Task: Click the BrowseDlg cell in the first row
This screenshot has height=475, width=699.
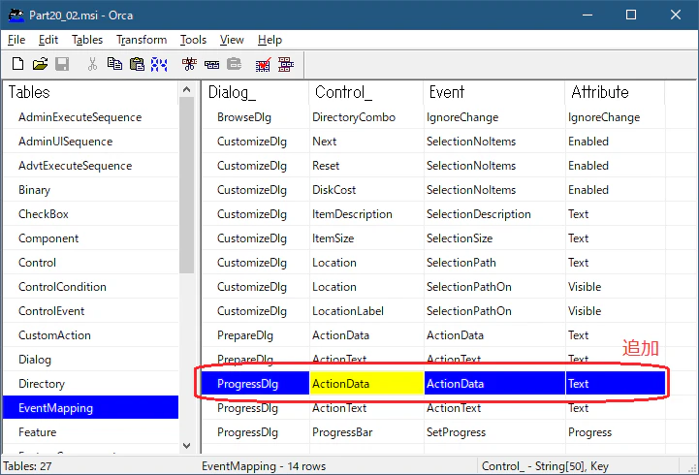Action: coord(255,117)
